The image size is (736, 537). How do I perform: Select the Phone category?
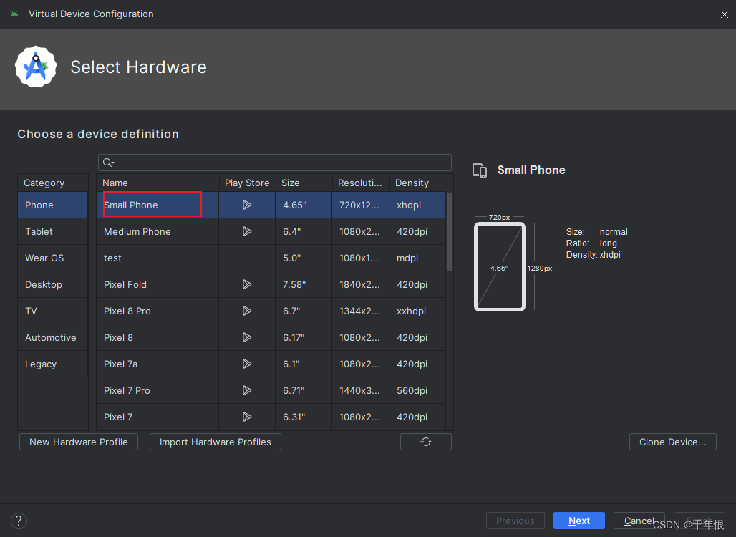point(52,205)
